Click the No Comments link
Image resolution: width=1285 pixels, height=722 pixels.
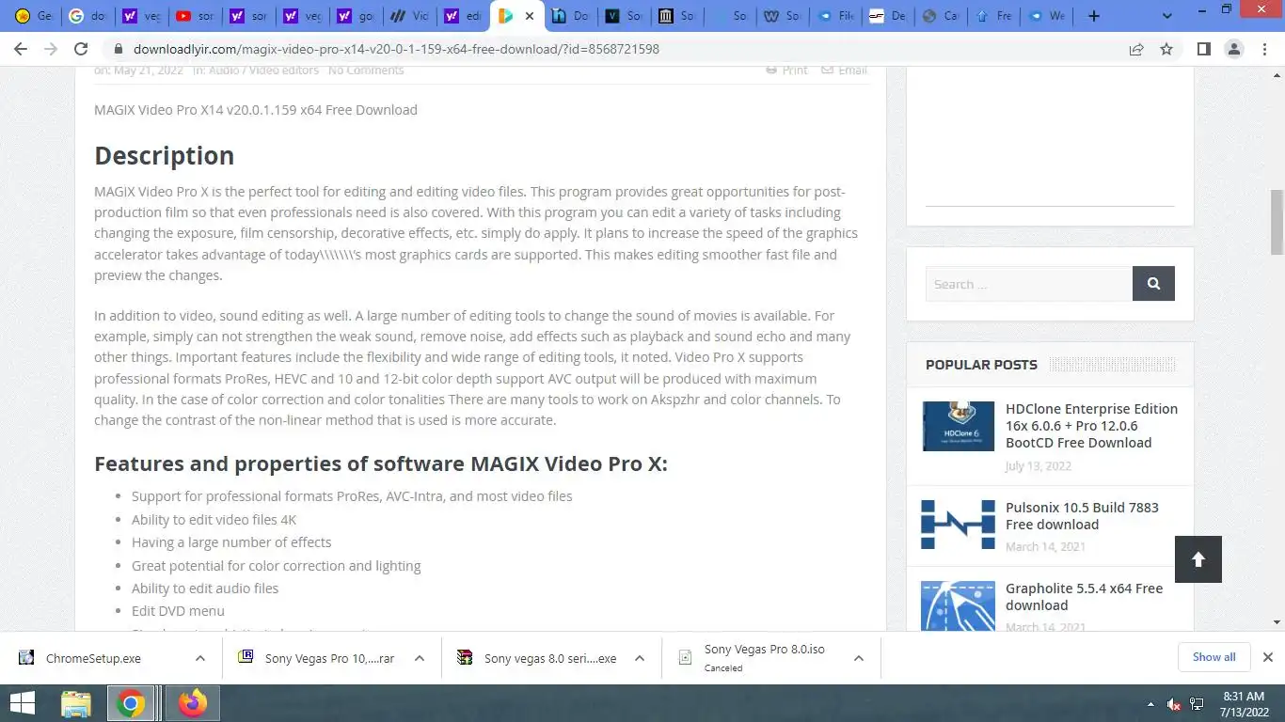pyautogui.click(x=366, y=71)
